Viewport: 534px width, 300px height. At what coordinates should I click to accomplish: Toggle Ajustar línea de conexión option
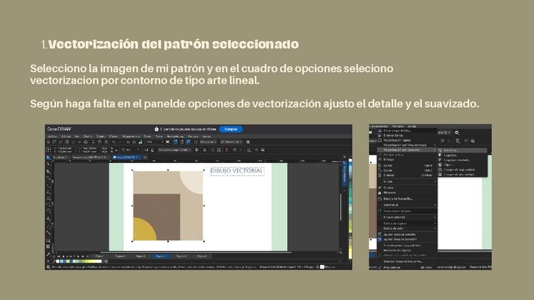tap(380, 239)
